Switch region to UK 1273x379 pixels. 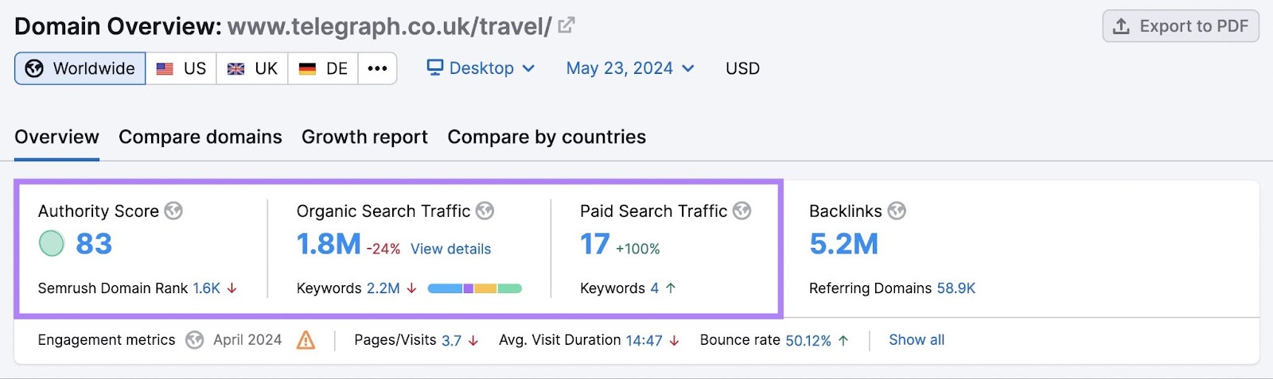252,68
